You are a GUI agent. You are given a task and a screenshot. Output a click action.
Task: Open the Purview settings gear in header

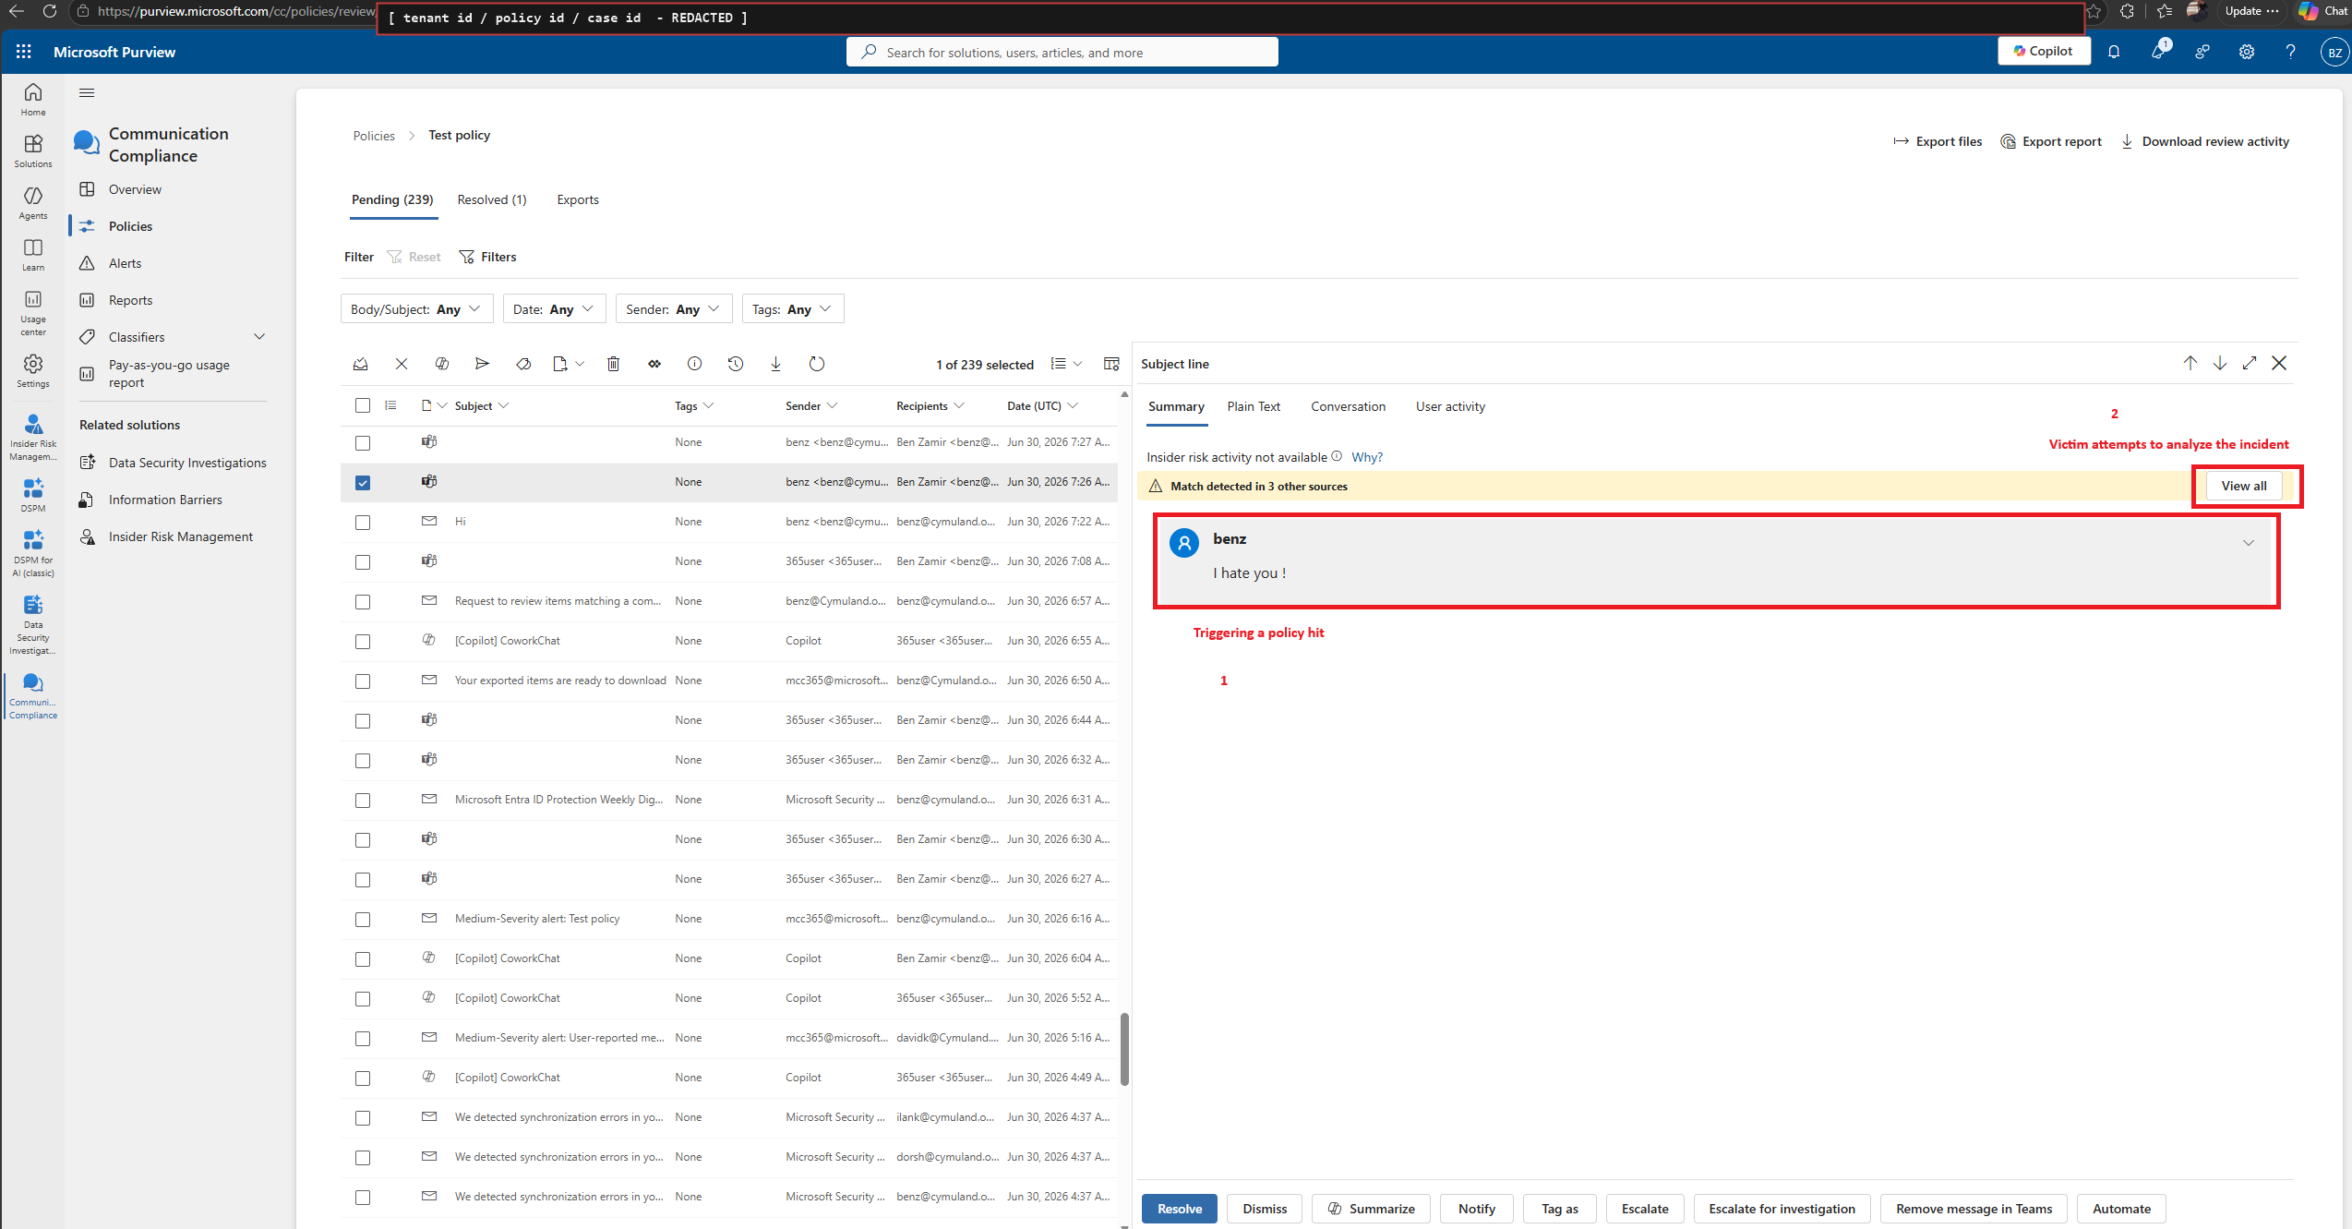pyautogui.click(x=2247, y=52)
